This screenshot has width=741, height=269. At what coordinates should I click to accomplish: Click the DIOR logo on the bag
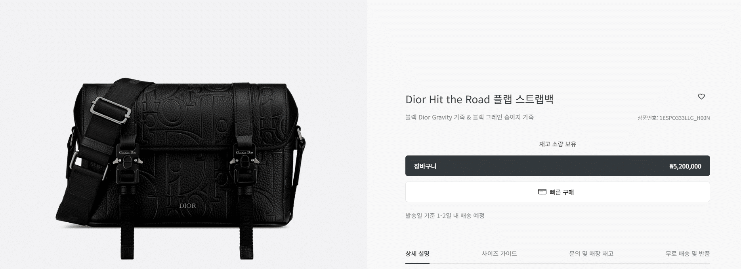[187, 206]
